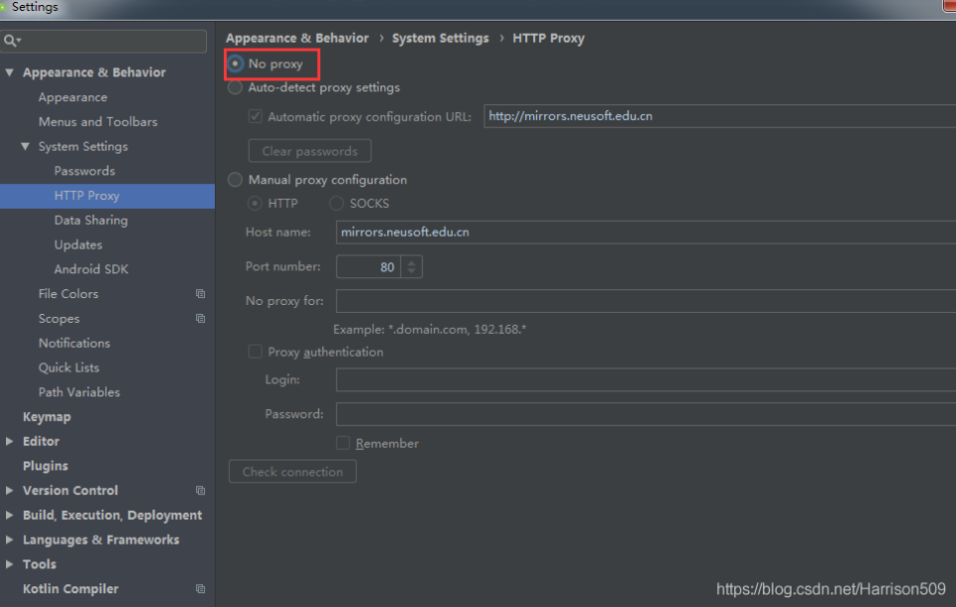The image size is (956, 607).
Task: Toggle the Proxy authentication checkbox
Action: pos(255,352)
